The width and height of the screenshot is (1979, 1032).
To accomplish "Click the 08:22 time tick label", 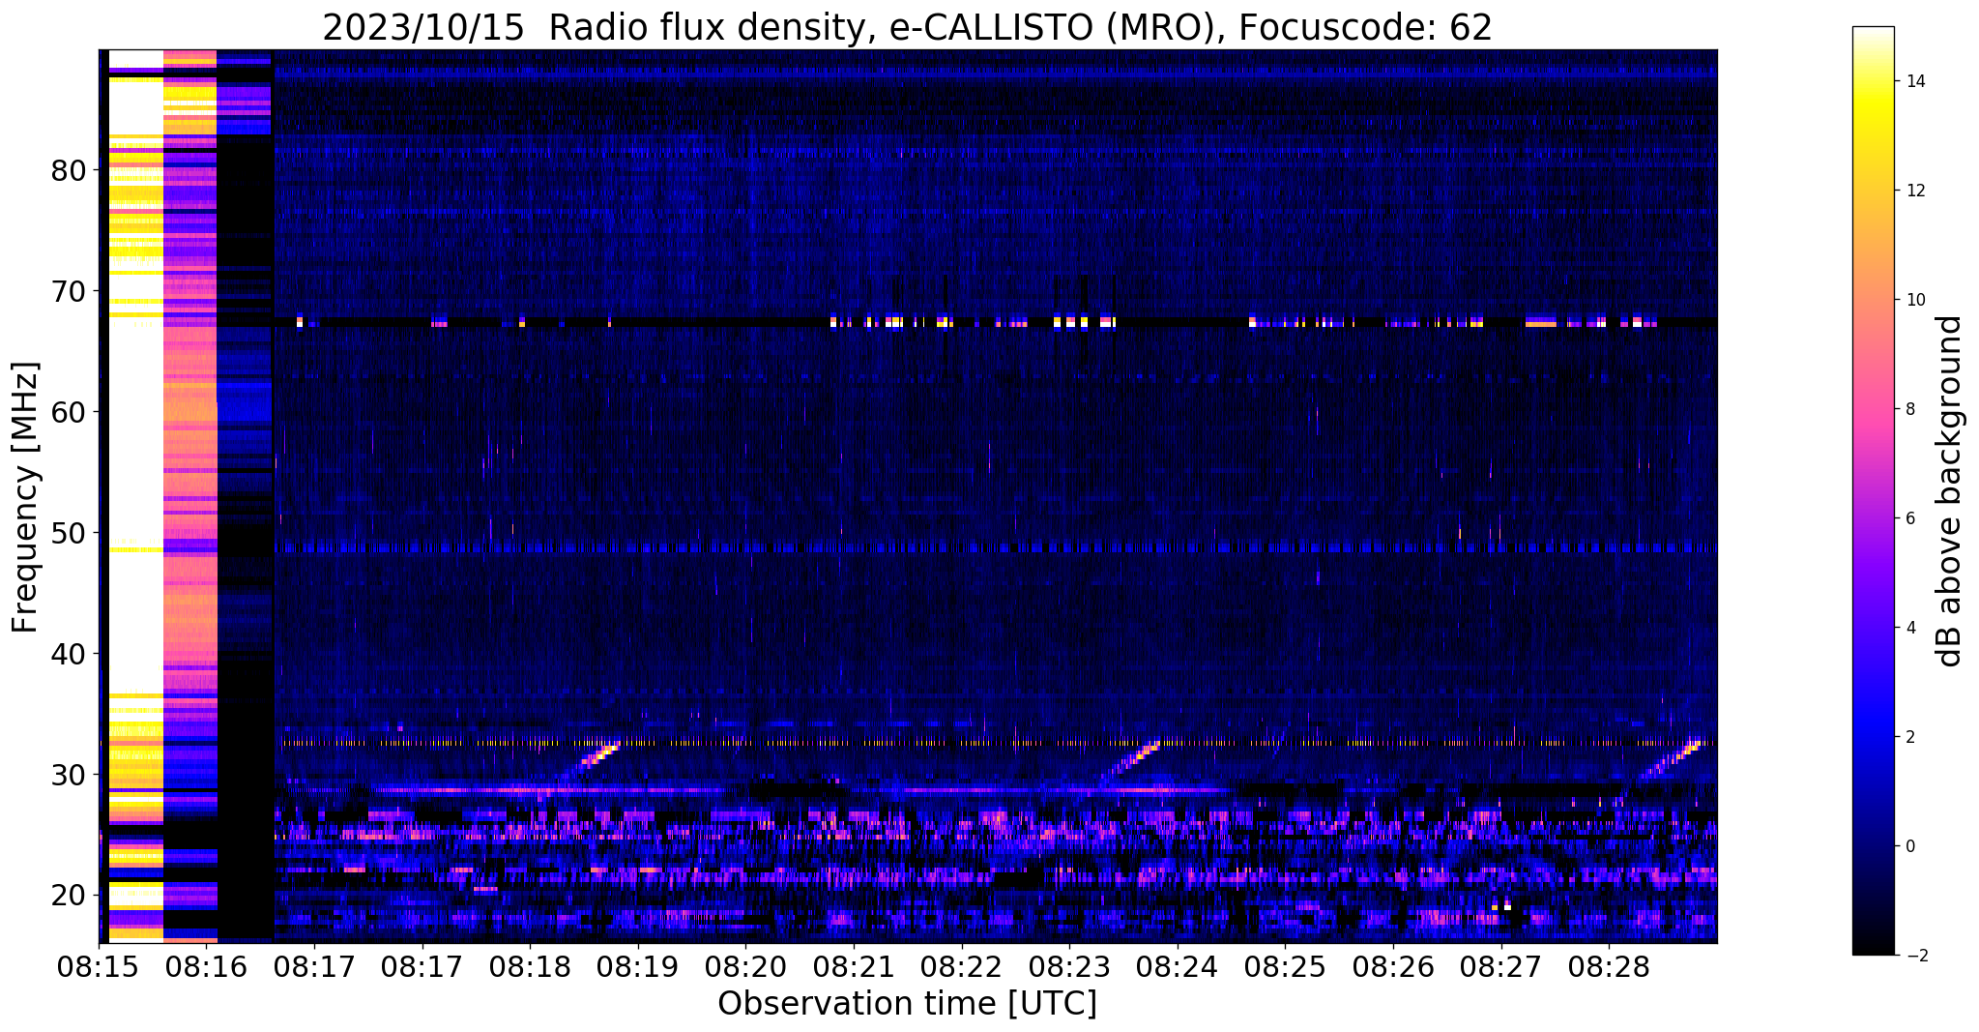I will 961,967.
